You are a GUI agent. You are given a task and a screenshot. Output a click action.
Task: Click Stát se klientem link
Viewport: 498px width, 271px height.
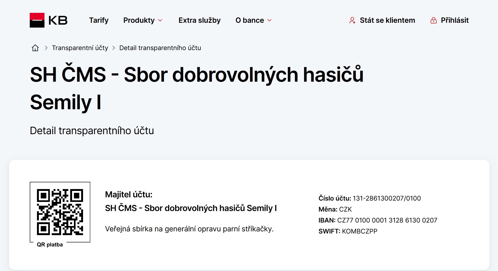(x=387, y=20)
